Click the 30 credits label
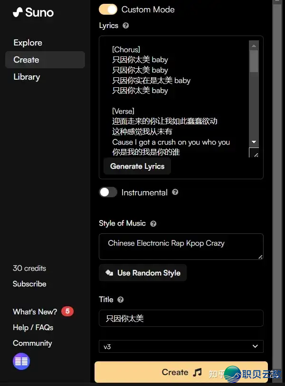The height and width of the screenshot is (386, 285). (29, 268)
